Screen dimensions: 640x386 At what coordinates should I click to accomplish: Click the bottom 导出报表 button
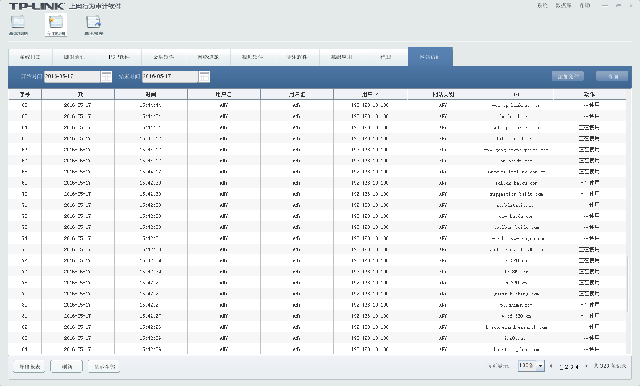click(x=29, y=366)
